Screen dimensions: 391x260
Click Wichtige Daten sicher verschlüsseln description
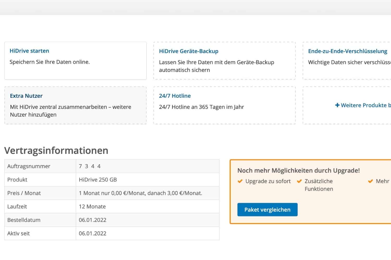coord(350,62)
